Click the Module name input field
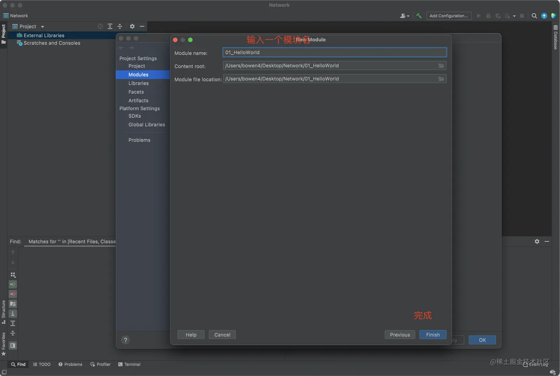Viewport: 560px width, 376px height. (334, 52)
